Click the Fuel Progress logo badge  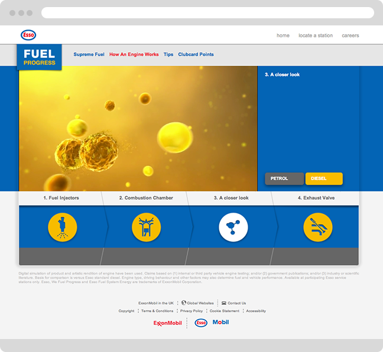pos(39,57)
